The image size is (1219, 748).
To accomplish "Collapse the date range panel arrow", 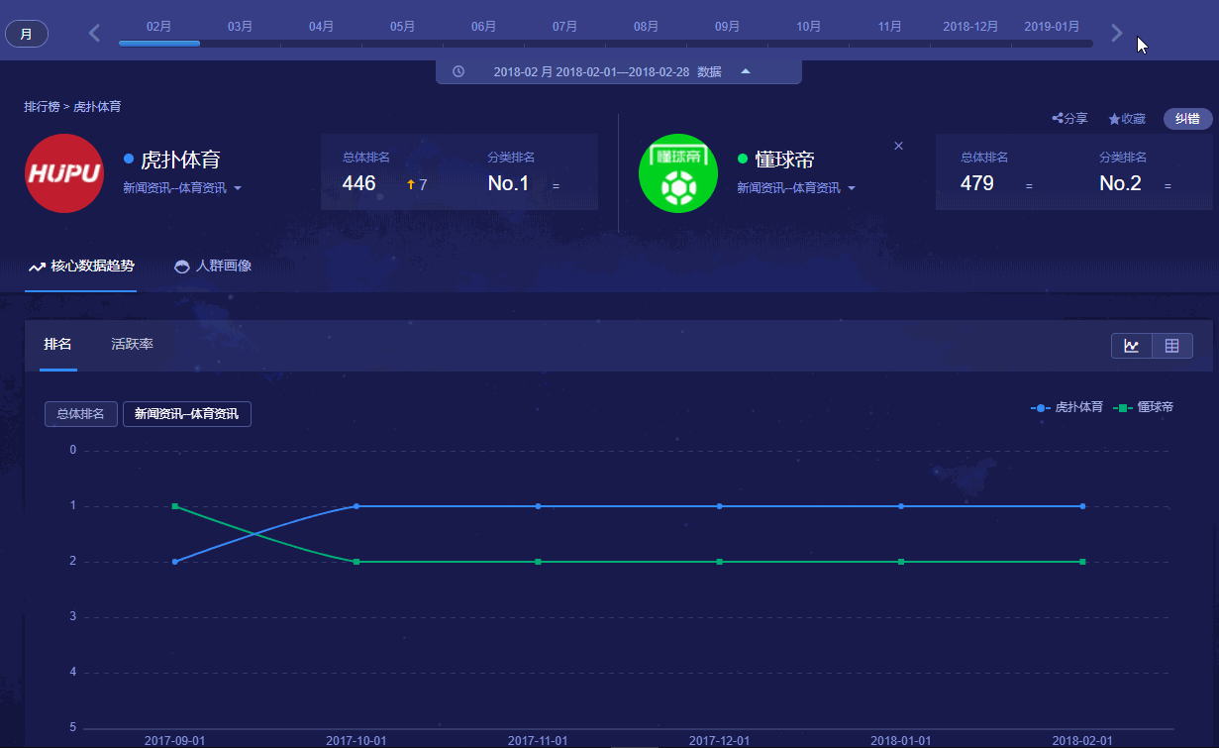I will [746, 71].
